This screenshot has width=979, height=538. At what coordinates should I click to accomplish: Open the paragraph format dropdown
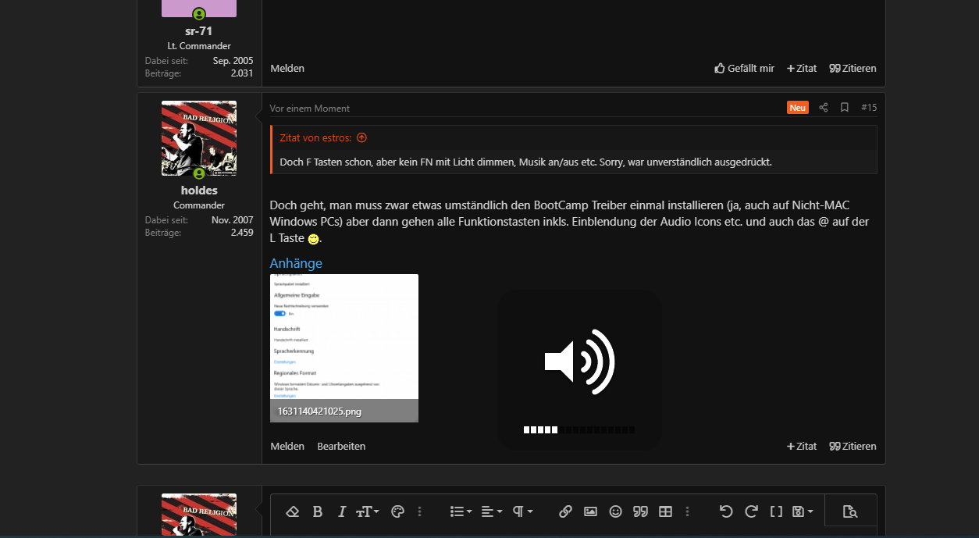523,511
